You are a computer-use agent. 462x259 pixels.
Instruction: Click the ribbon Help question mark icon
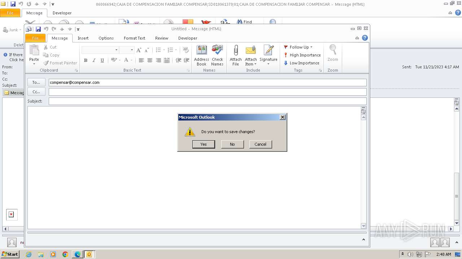(365, 38)
